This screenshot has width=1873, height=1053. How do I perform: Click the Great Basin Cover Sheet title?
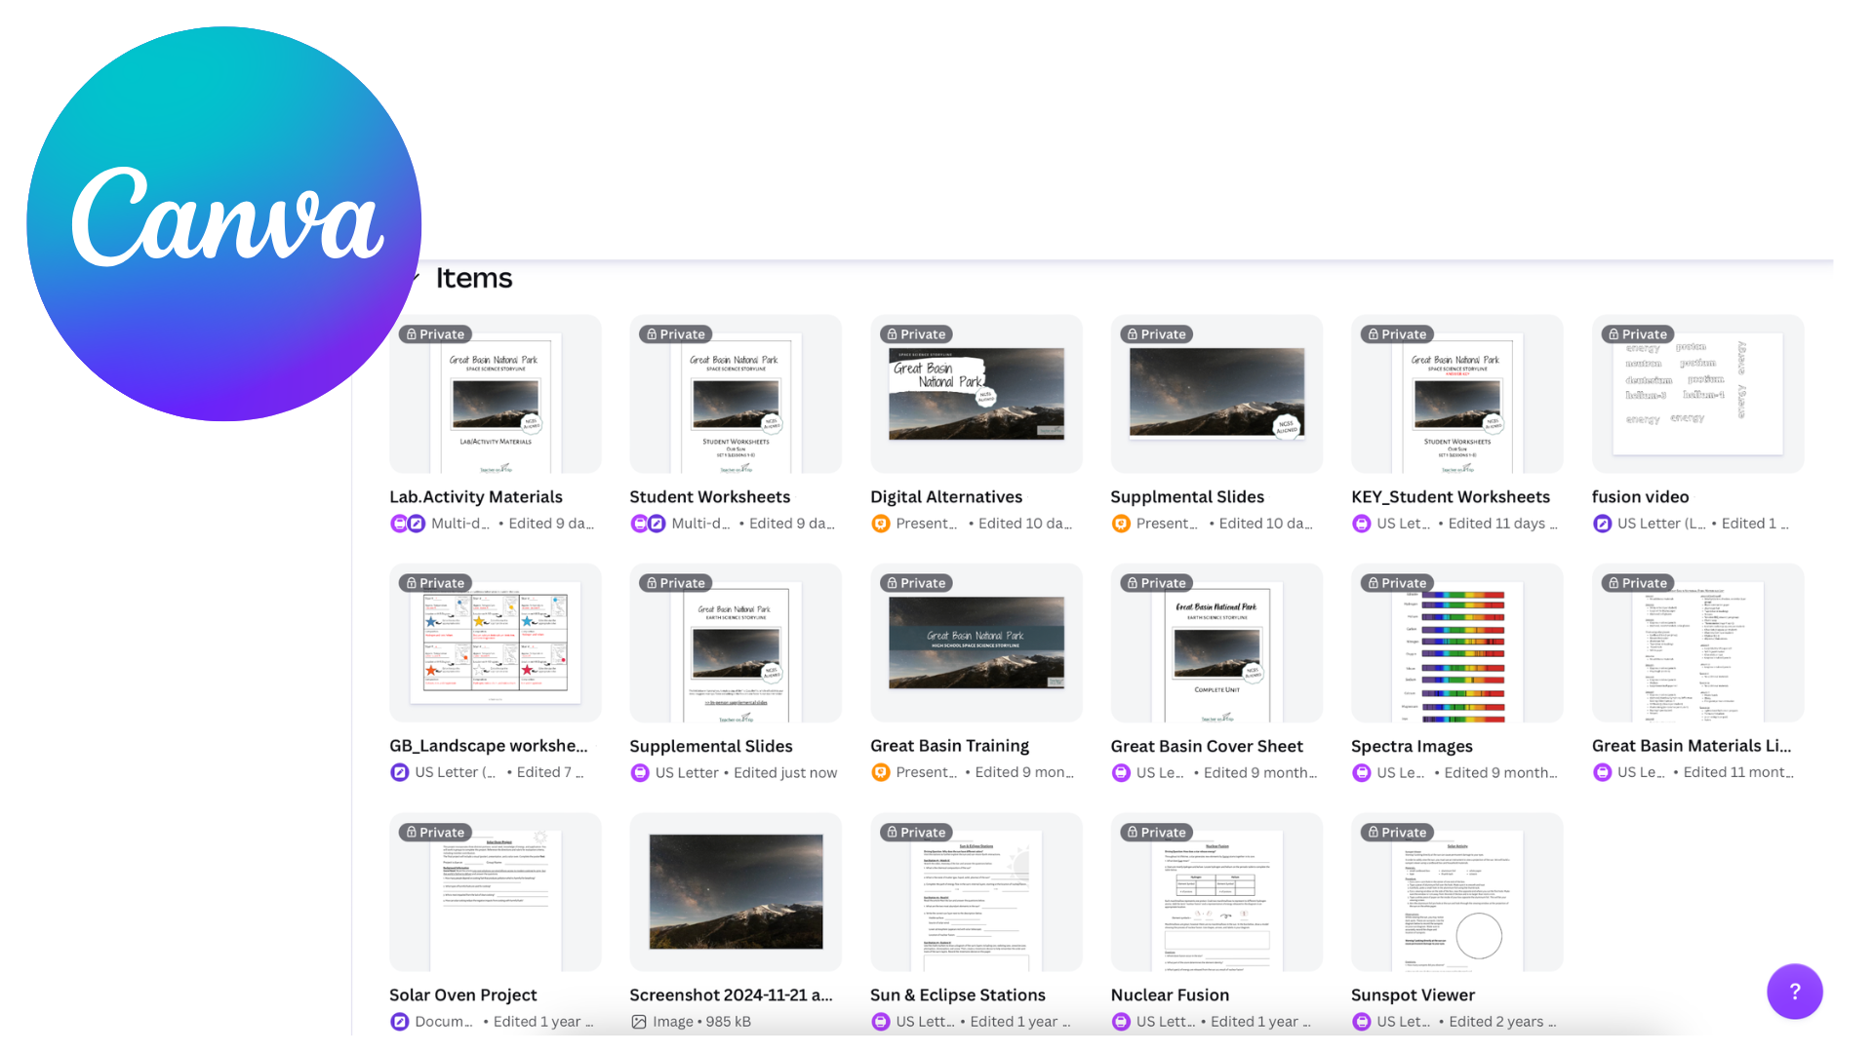pos(1207,746)
